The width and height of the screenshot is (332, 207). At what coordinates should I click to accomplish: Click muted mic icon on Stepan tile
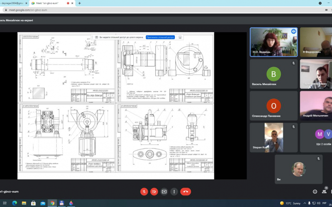pos(293,127)
